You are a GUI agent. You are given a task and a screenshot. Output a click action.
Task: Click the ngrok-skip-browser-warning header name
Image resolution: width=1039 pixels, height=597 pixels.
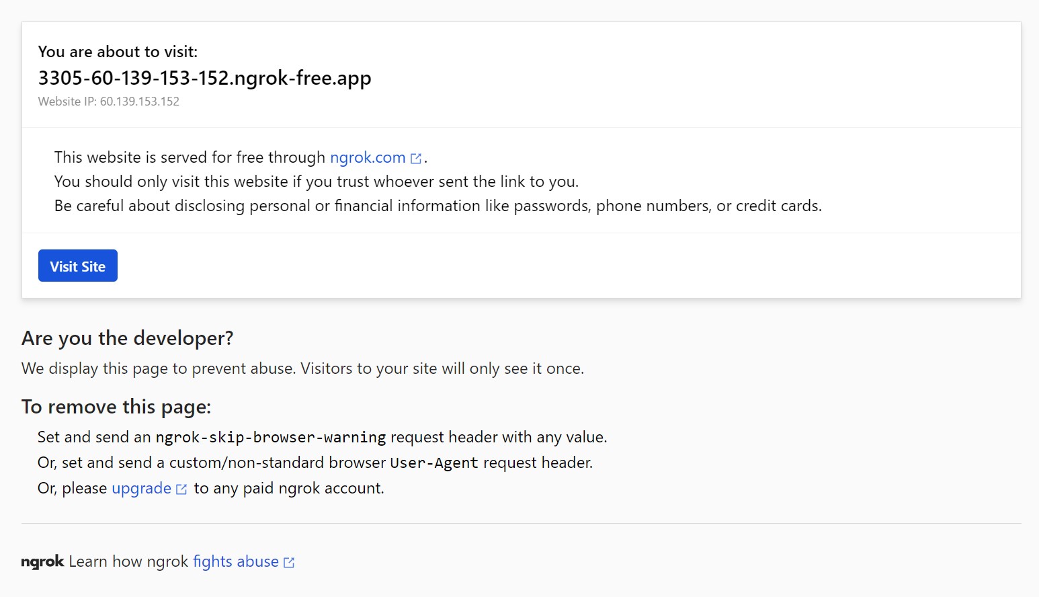[271, 438]
